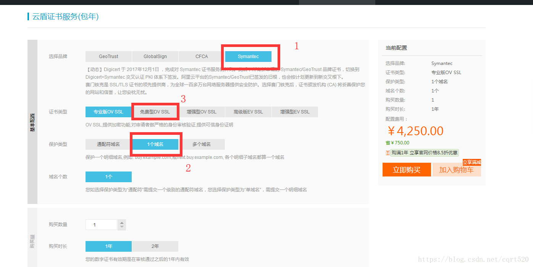Choose 增强型EV SSL certificate type
The width and height of the screenshot is (533, 267).
coord(295,112)
